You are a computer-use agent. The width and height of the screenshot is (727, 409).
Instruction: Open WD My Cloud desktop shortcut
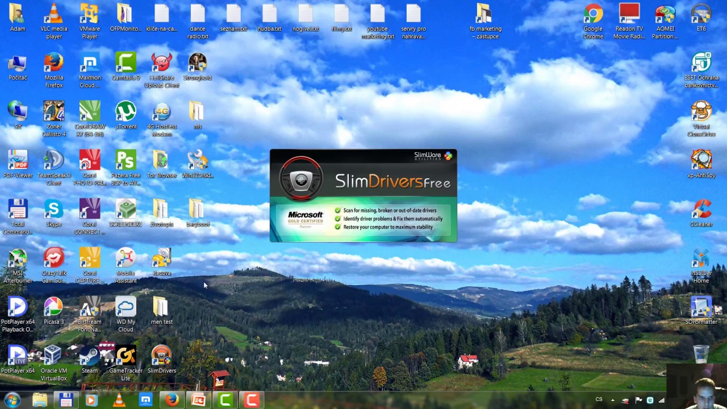[x=126, y=315]
